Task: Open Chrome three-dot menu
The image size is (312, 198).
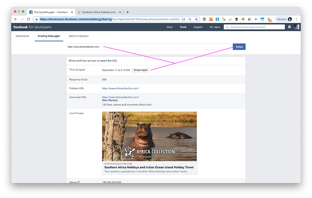Action: (x=296, y=19)
